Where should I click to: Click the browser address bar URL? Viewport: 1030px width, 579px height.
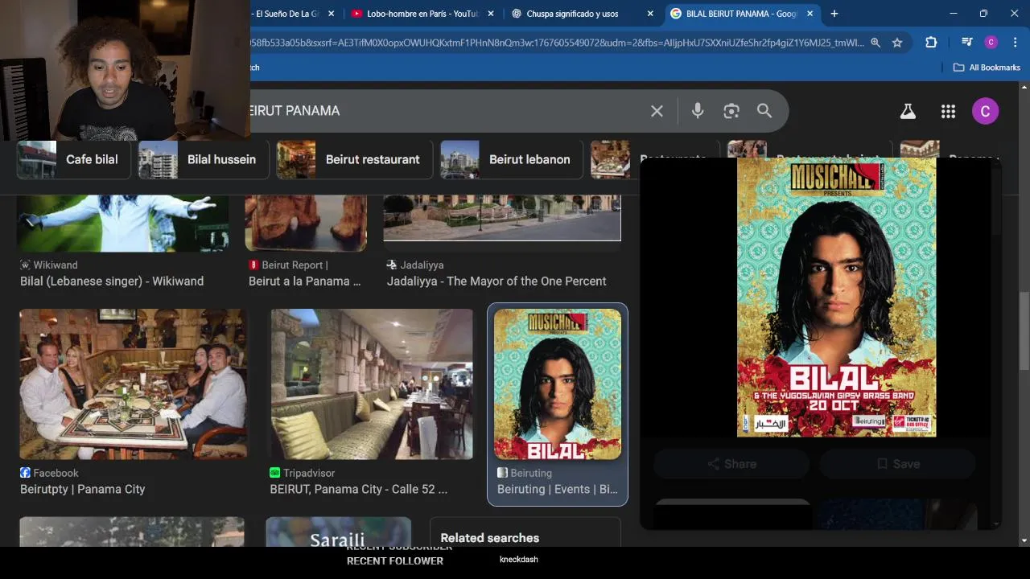point(555,43)
